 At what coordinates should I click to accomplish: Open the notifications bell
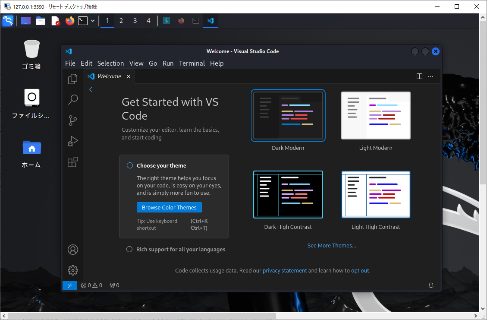click(x=431, y=285)
